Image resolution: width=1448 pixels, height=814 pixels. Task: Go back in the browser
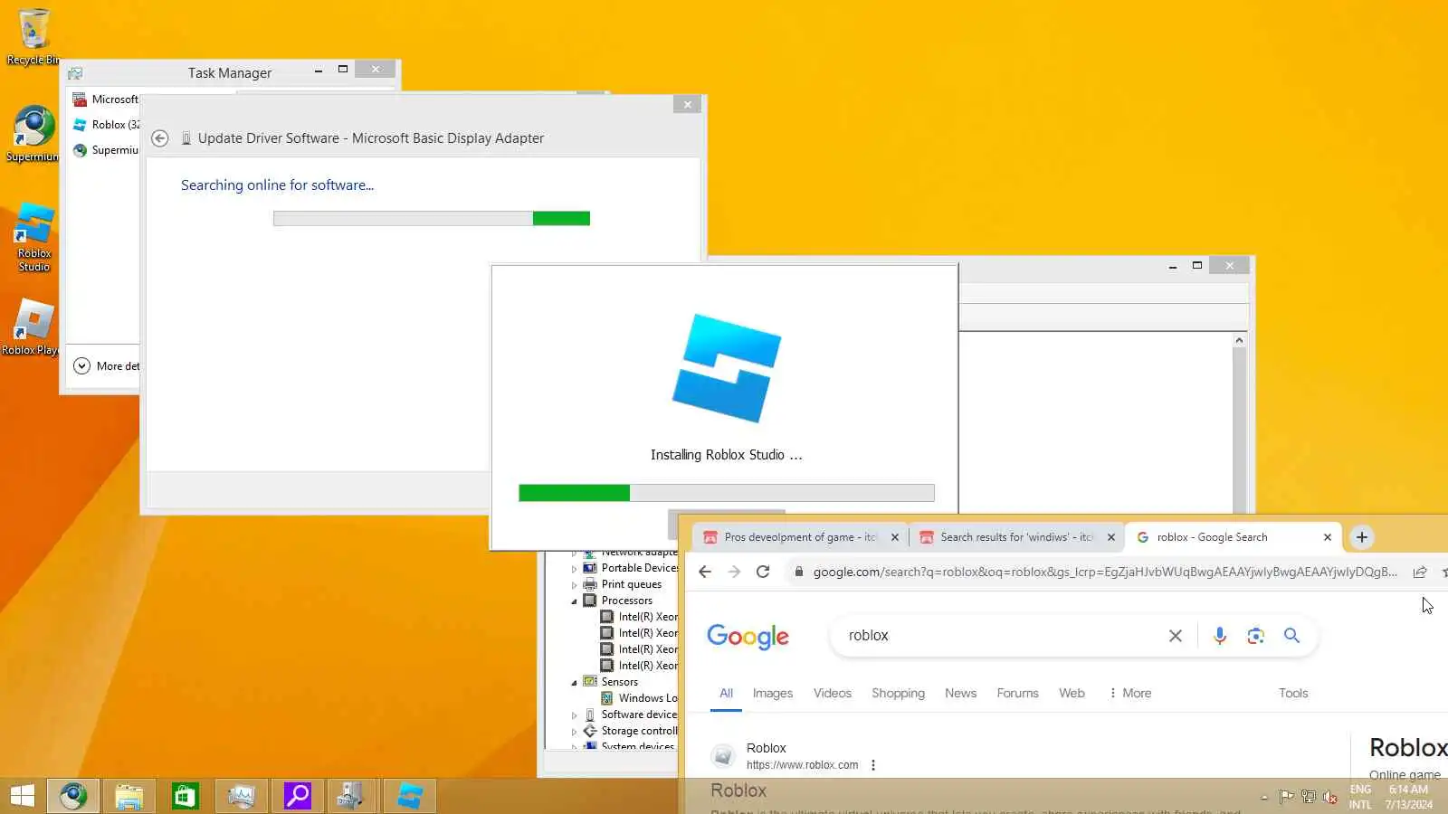coord(705,572)
